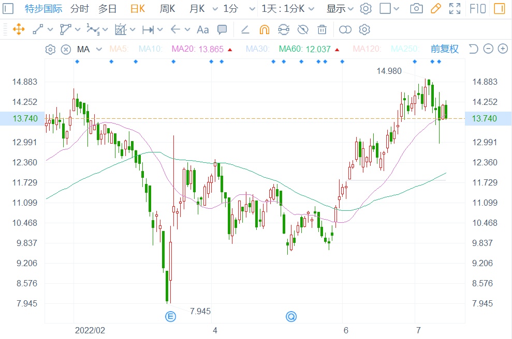Enter fullscreen using the expand icon

point(455,9)
